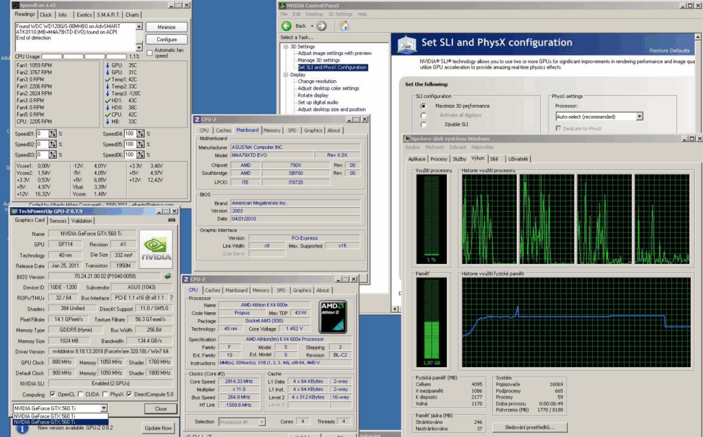Click the blue arrow next to Temp2
This screenshot has width=703, height=437.
pyautogui.click(x=108, y=86)
